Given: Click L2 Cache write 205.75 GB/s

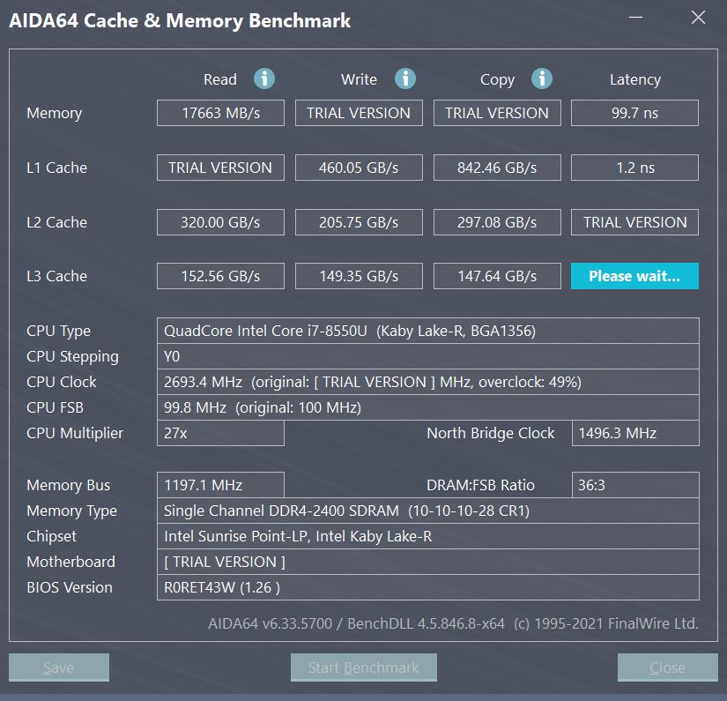Looking at the screenshot, I should click(x=359, y=222).
